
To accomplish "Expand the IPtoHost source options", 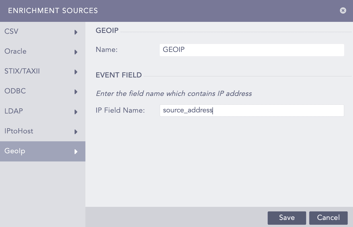I will 76,132.
